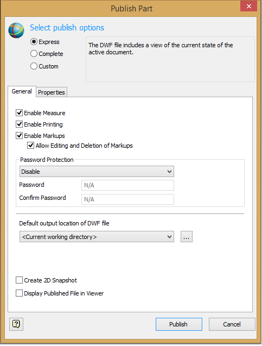
Task: Uncheck Enable Measure
Action: point(19,113)
